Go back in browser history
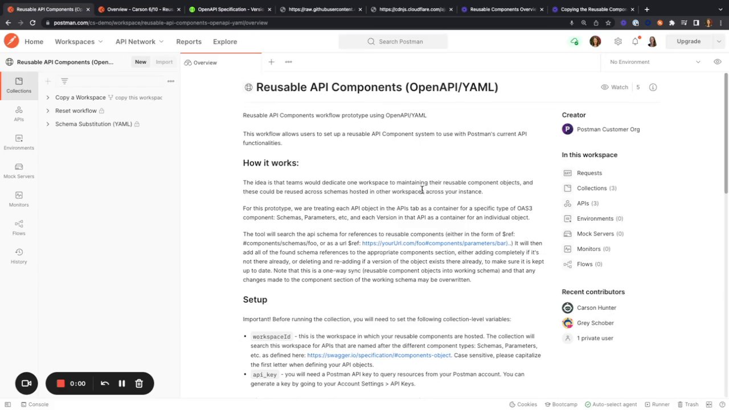Viewport: 729px width, 410px height. tap(8, 23)
